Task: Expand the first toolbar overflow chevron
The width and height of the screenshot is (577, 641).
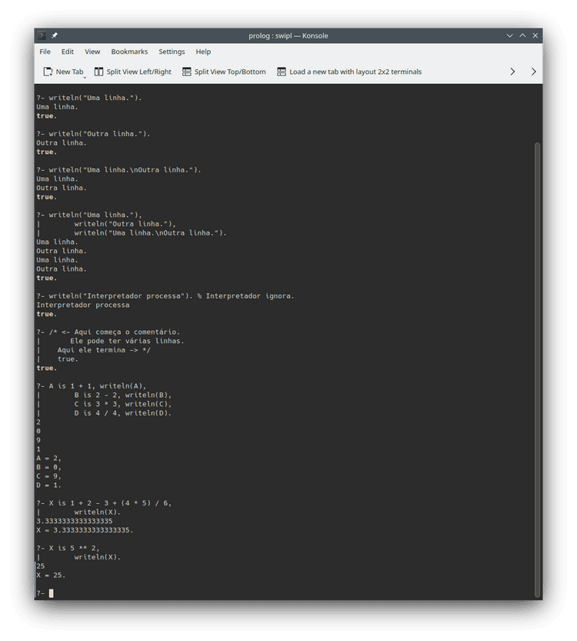Action: (x=512, y=72)
